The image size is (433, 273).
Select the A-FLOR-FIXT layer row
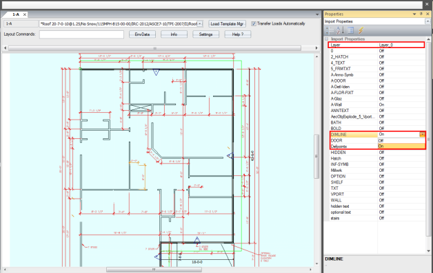click(377, 93)
